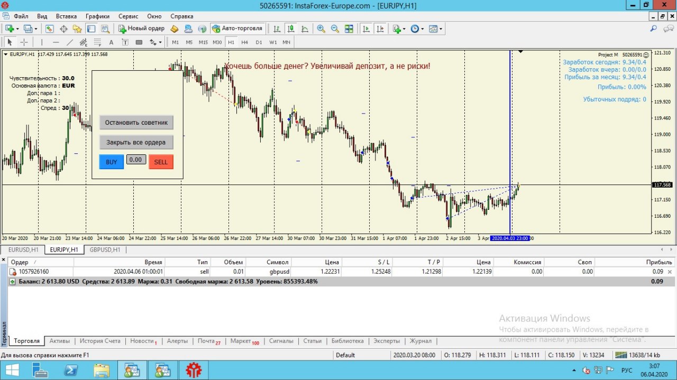Screen dimensions: 677x380
Task: Toggle chart shift icon
Action: [380, 29]
